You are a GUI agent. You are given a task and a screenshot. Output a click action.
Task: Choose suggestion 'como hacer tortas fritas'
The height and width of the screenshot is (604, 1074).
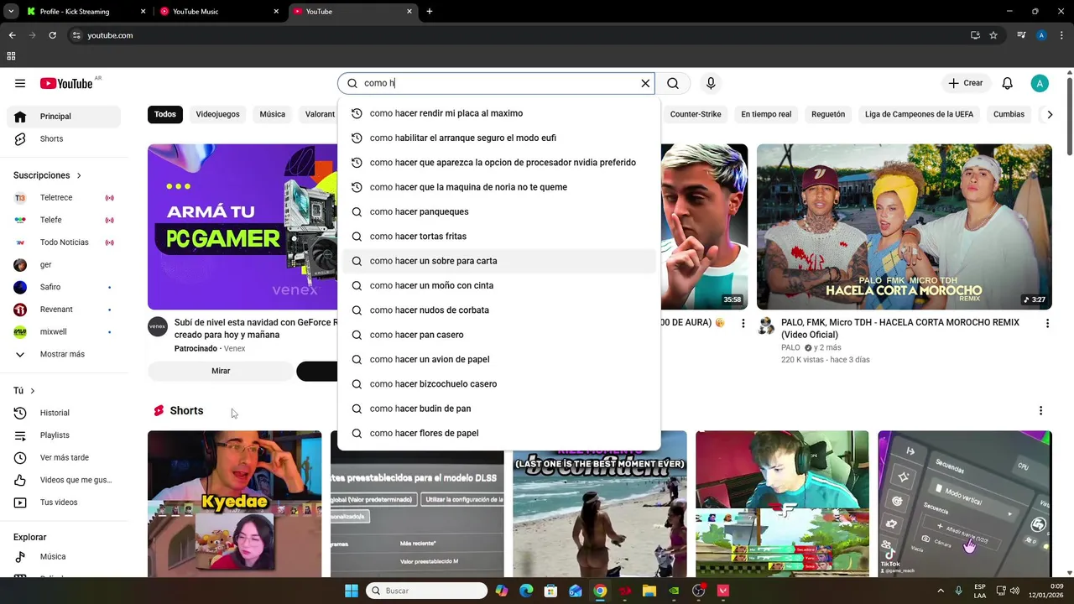(499, 237)
